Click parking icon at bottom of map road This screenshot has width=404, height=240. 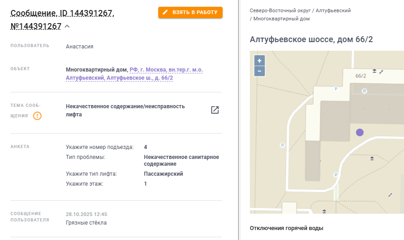point(336,175)
